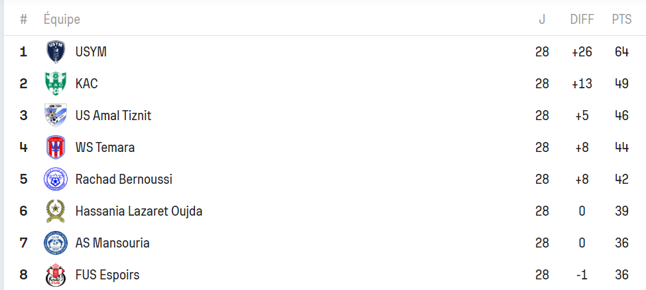
Task: Open the Hassania Lazaret Oujda link
Action: [x=139, y=211]
